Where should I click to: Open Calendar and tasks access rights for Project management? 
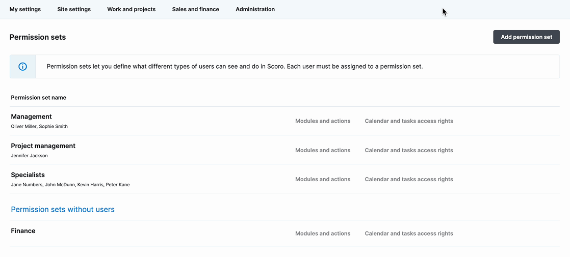click(409, 150)
